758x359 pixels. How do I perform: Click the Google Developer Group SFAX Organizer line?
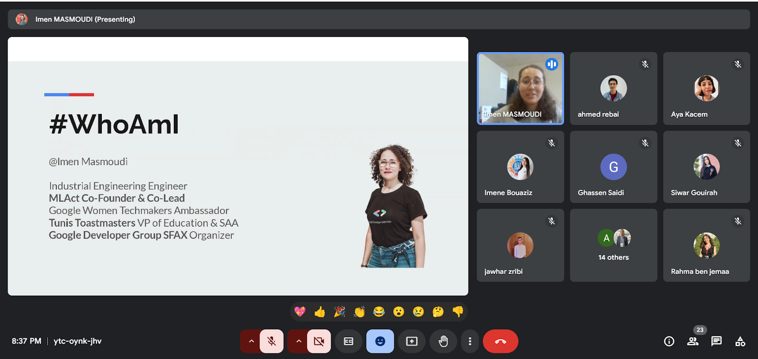click(142, 235)
